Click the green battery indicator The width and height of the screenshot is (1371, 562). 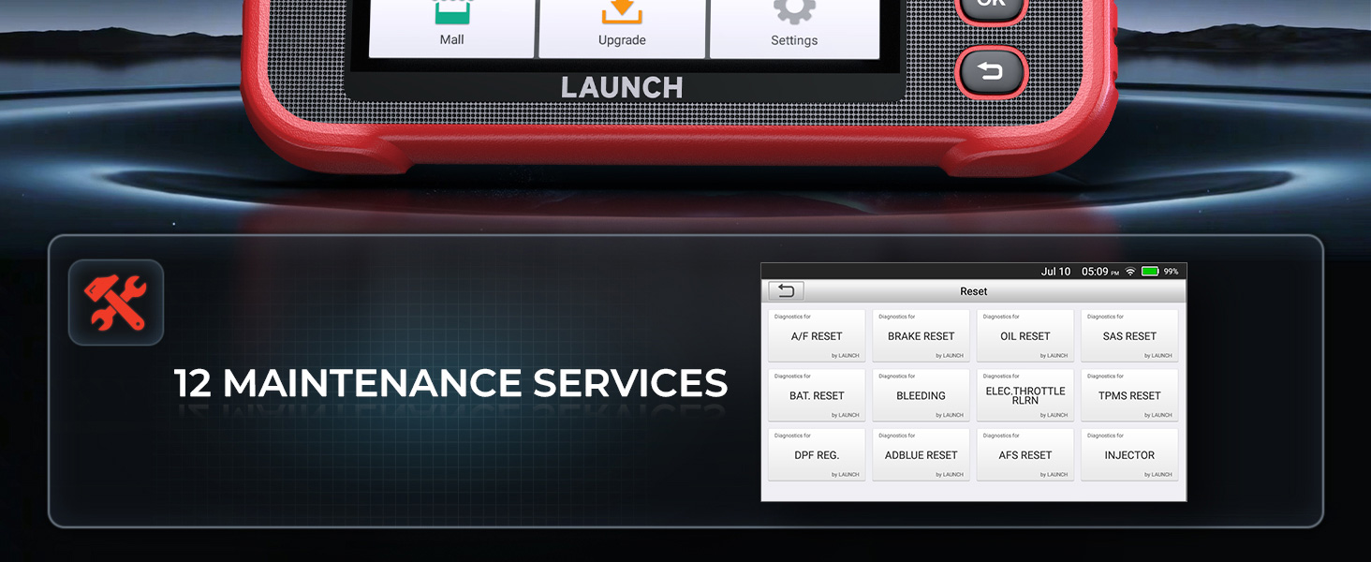coord(1149,271)
